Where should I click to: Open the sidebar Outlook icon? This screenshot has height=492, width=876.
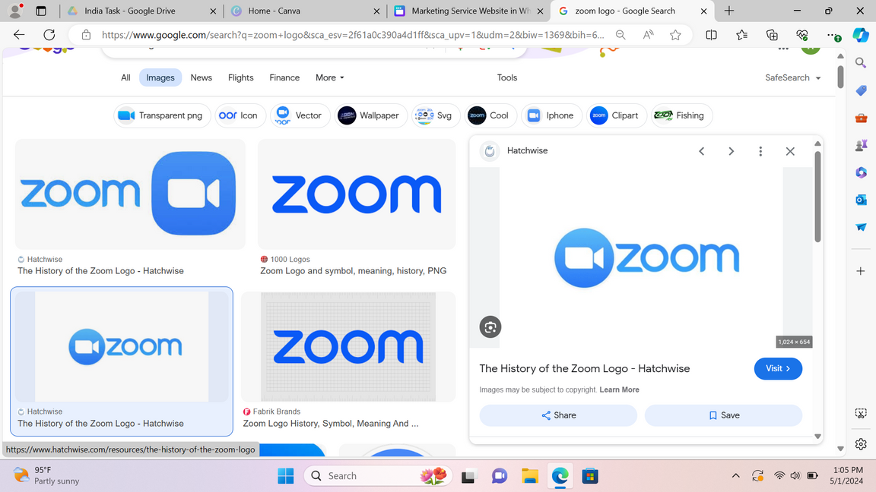point(861,200)
